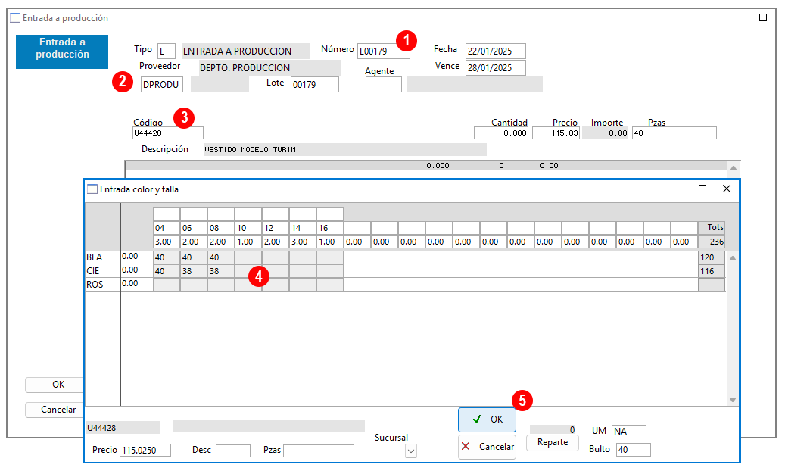Close the Entrada color y talla dialog

[x=727, y=189]
